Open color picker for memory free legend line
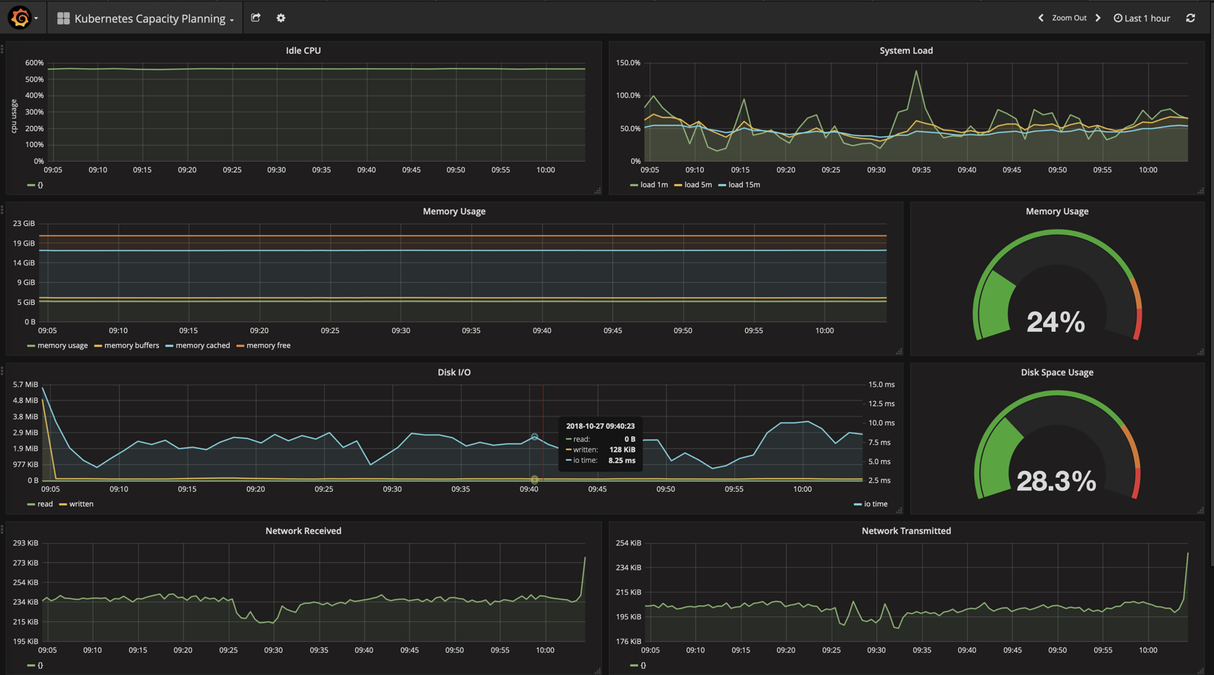Screen dimensions: 1214x675 (x=240, y=346)
